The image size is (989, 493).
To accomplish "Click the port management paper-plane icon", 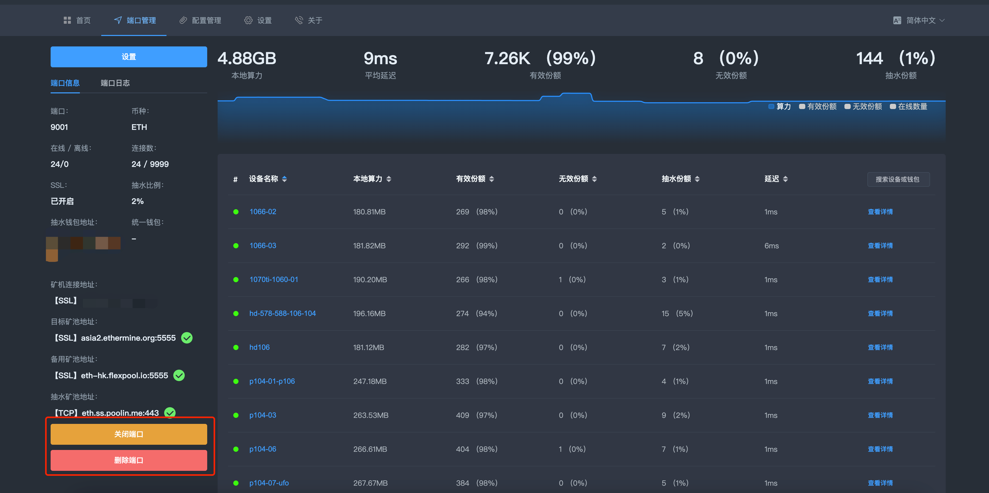I will [118, 20].
